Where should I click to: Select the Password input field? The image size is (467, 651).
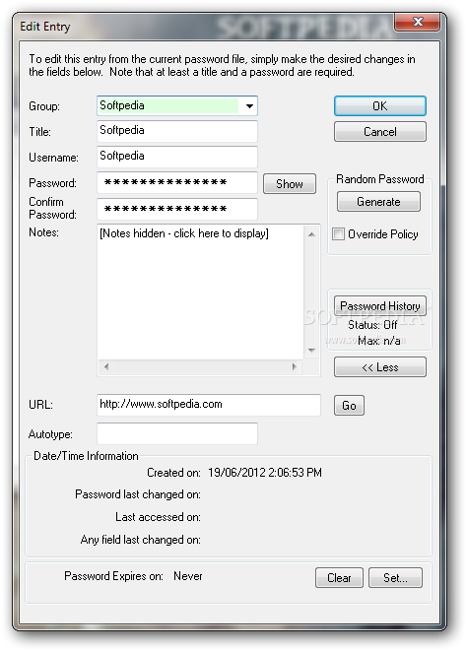click(177, 182)
